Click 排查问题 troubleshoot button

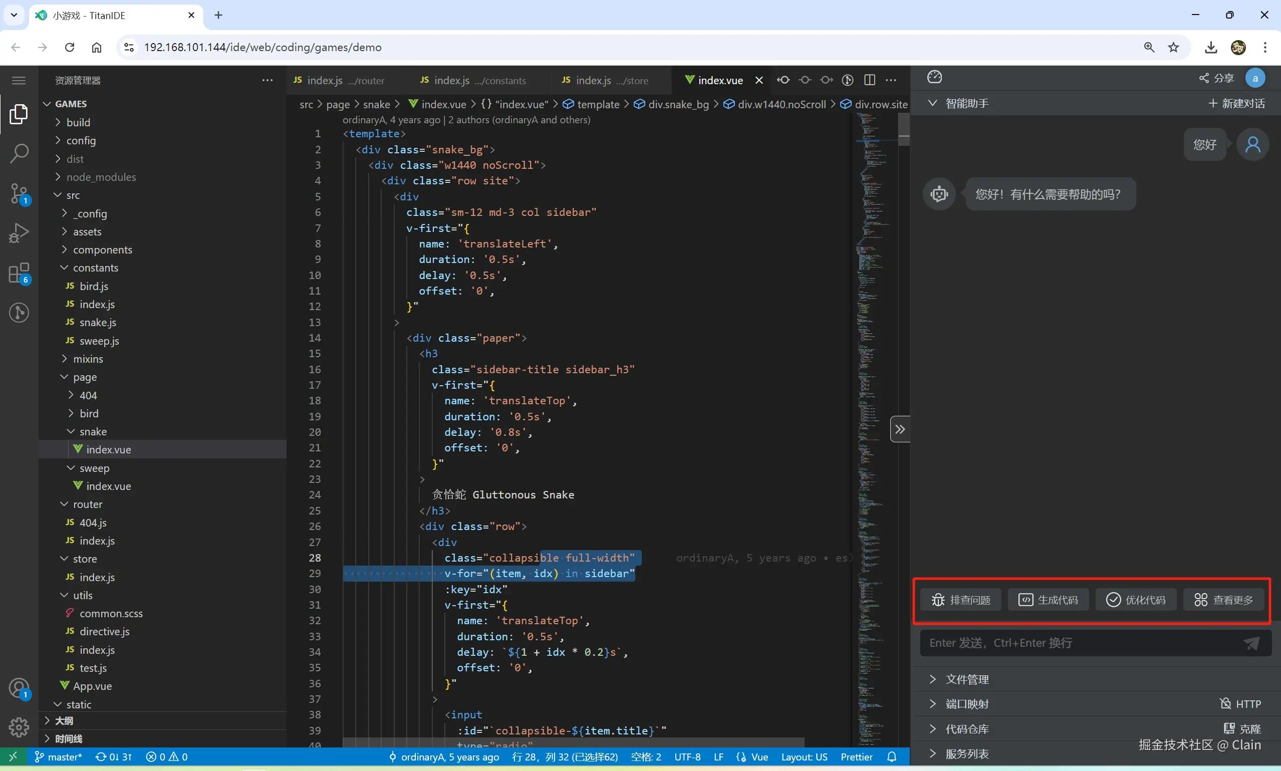pyautogui.click(x=960, y=600)
